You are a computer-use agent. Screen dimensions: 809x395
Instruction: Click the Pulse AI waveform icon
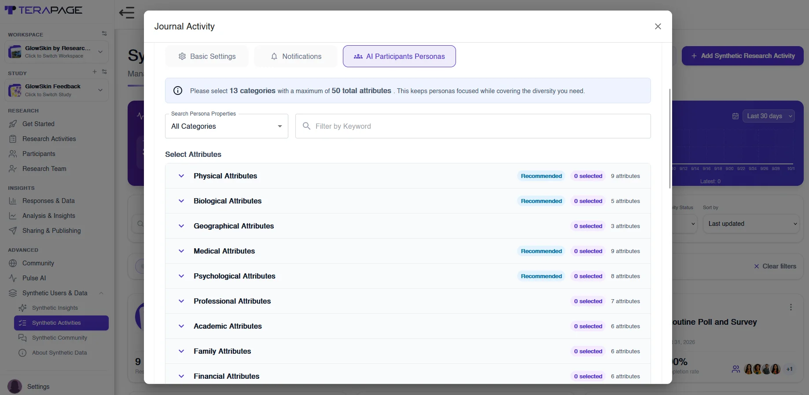pos(13,278)
